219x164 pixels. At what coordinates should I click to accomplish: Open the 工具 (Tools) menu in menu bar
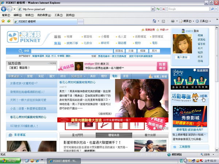point(58,15)
